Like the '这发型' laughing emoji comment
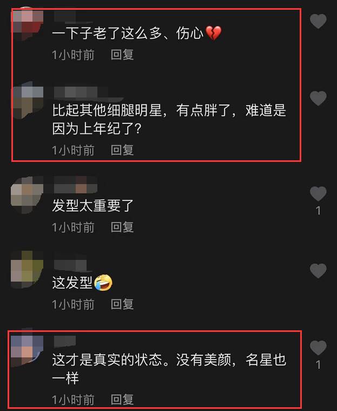 click(318, 271)
